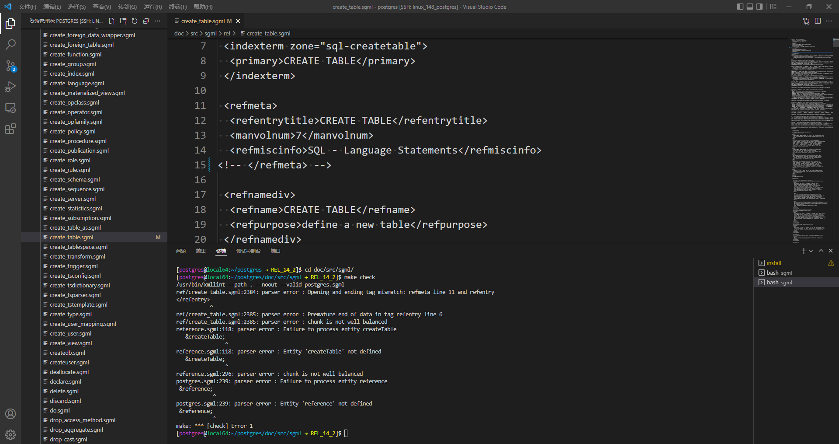Customize layout from title bar icon
Screen dimensions: 839x444
[x=773, y=7]
